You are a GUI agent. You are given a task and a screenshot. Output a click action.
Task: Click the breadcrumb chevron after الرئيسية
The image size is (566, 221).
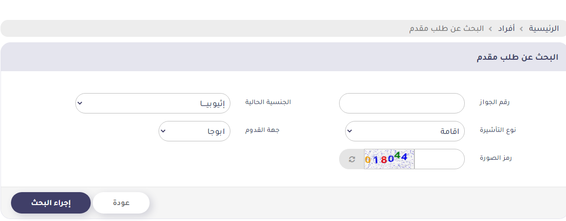pyautogui.click(x=522, y=29)
